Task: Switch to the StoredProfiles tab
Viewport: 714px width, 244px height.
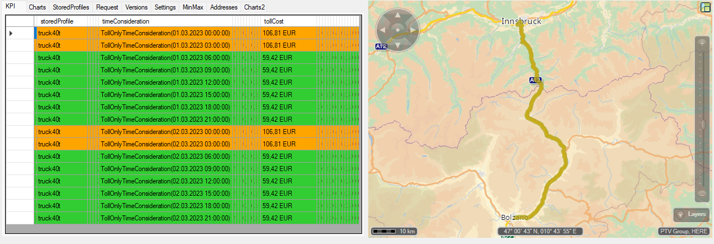Action: pos(71,7)
